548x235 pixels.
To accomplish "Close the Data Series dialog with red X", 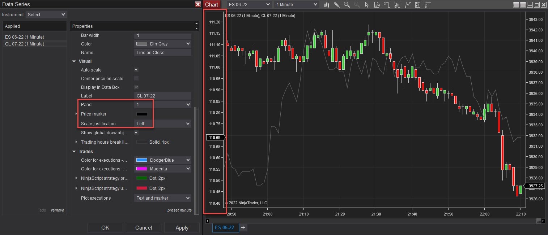I will [x=197, y=4].
